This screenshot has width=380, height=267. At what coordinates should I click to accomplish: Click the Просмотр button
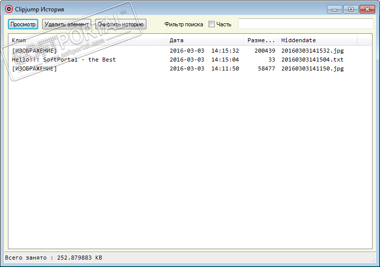(x=23, y=24)
